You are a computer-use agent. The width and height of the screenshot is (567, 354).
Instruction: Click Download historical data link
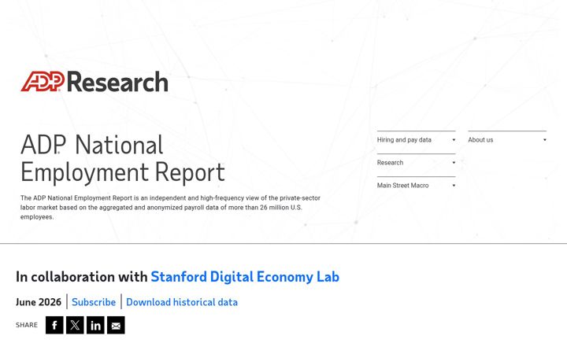click(x=182, y=302)
